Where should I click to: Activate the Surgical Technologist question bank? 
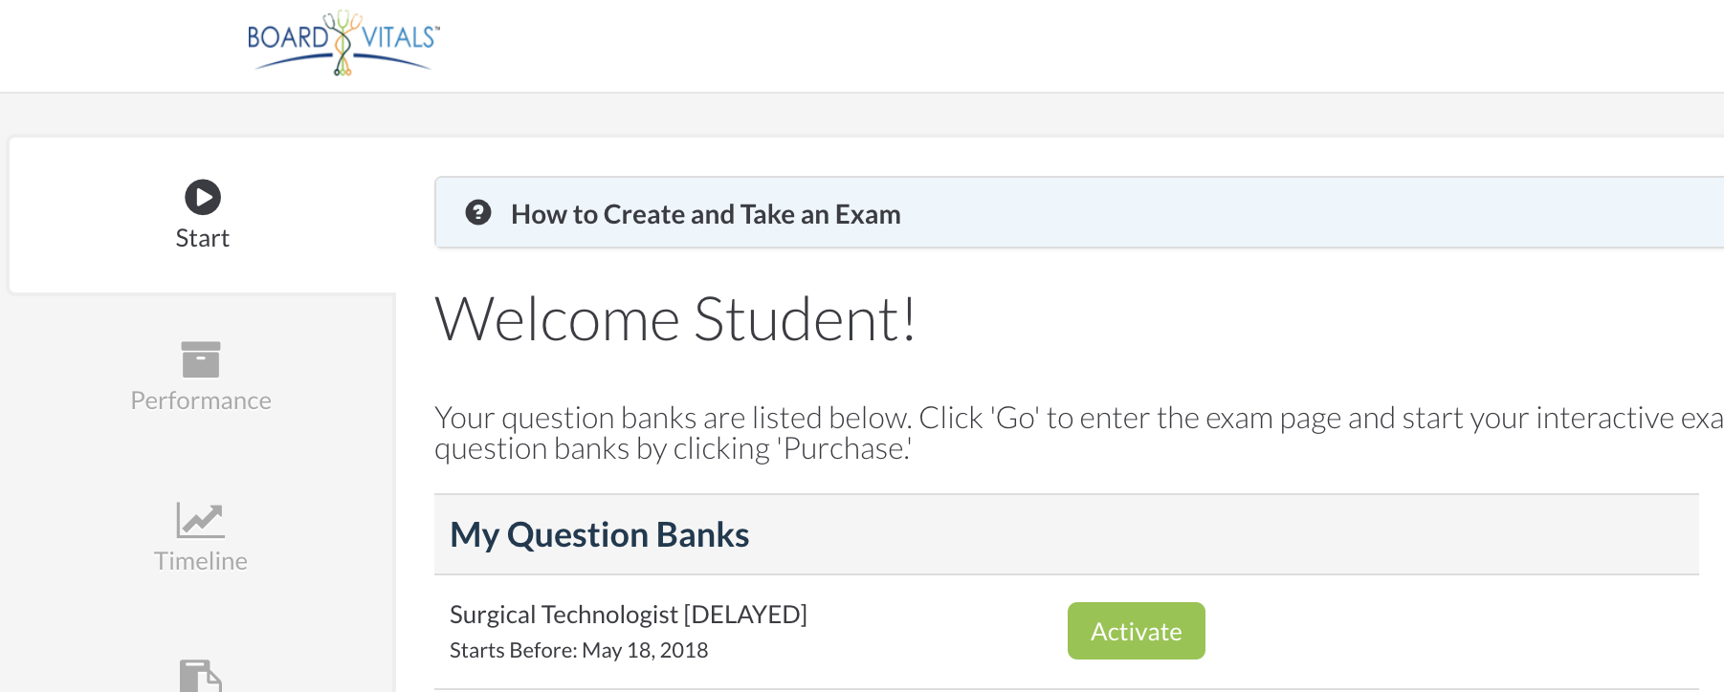tap(1137, 631)
